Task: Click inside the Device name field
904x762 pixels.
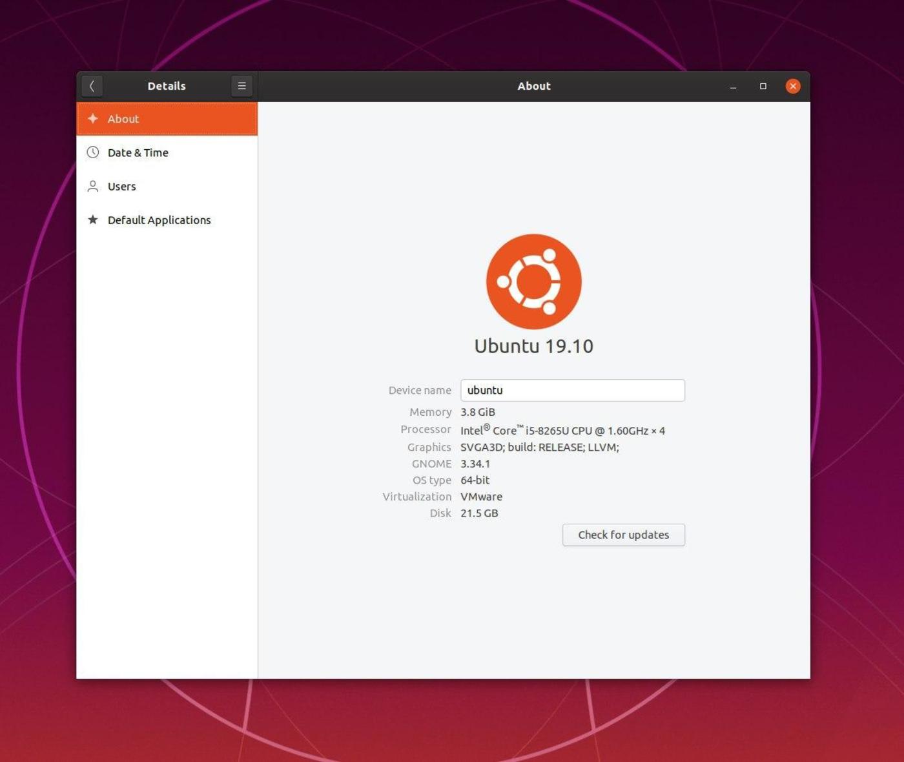Action: pyautogui.click(x=572, y=390)
